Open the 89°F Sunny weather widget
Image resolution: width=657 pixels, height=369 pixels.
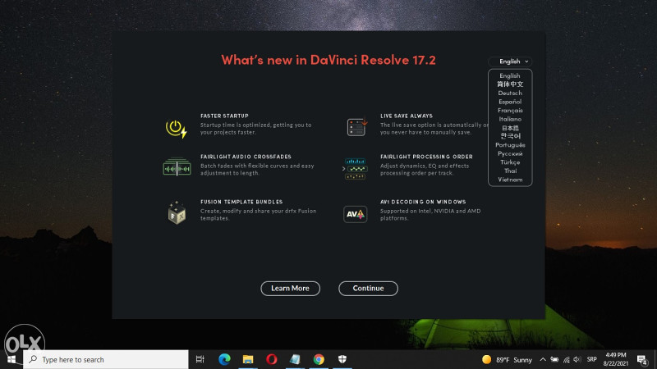(507, 359)
